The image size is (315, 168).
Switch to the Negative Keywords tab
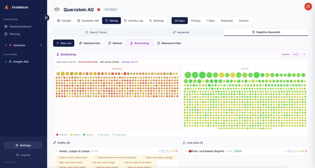click(x=266, y=32)
